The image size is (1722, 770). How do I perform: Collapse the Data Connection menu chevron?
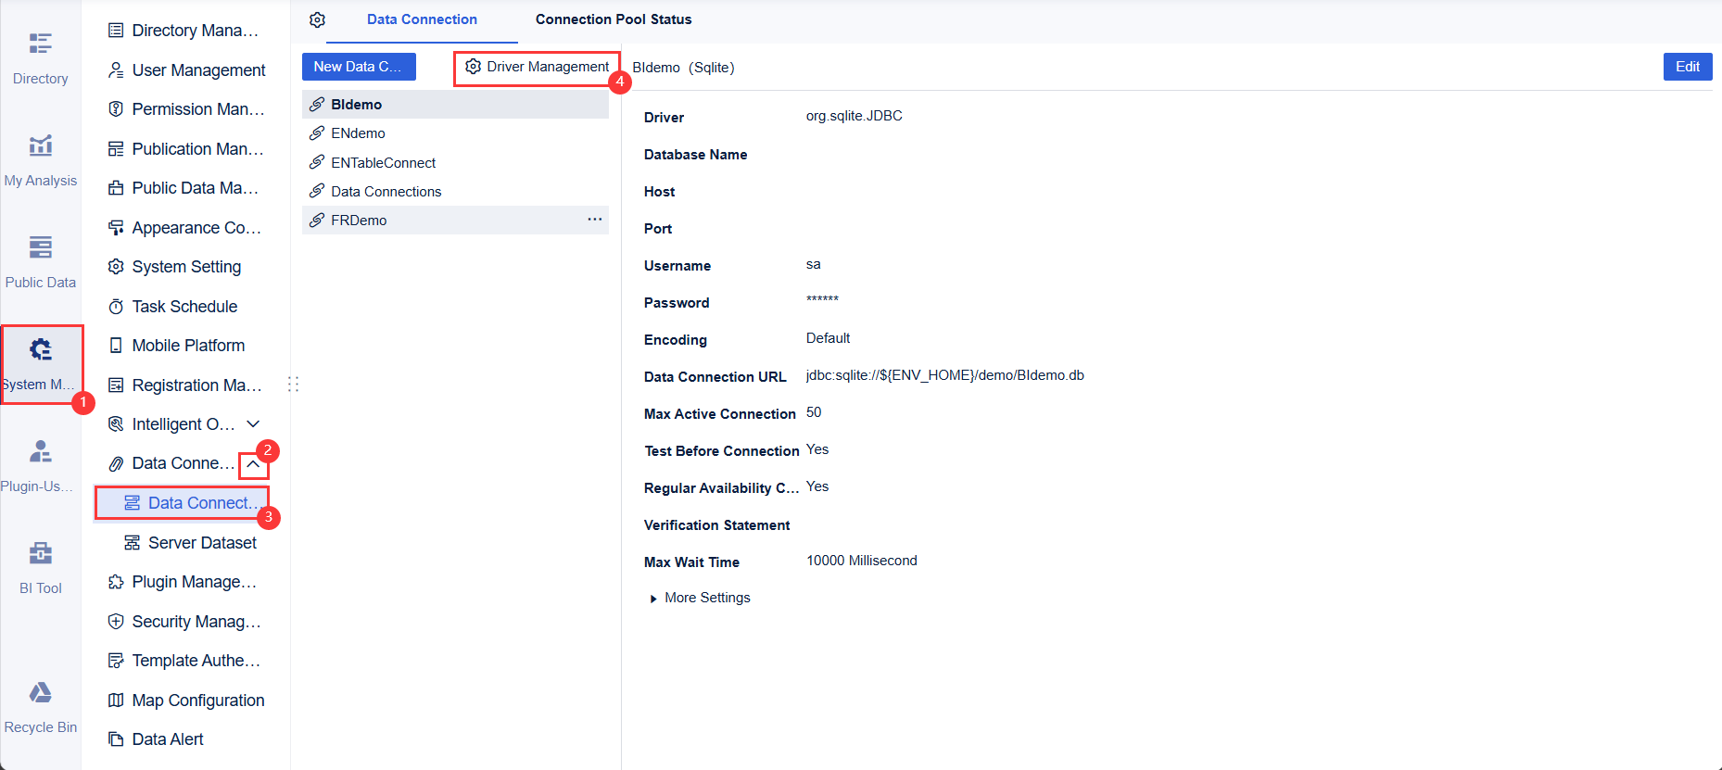point(253,464)
